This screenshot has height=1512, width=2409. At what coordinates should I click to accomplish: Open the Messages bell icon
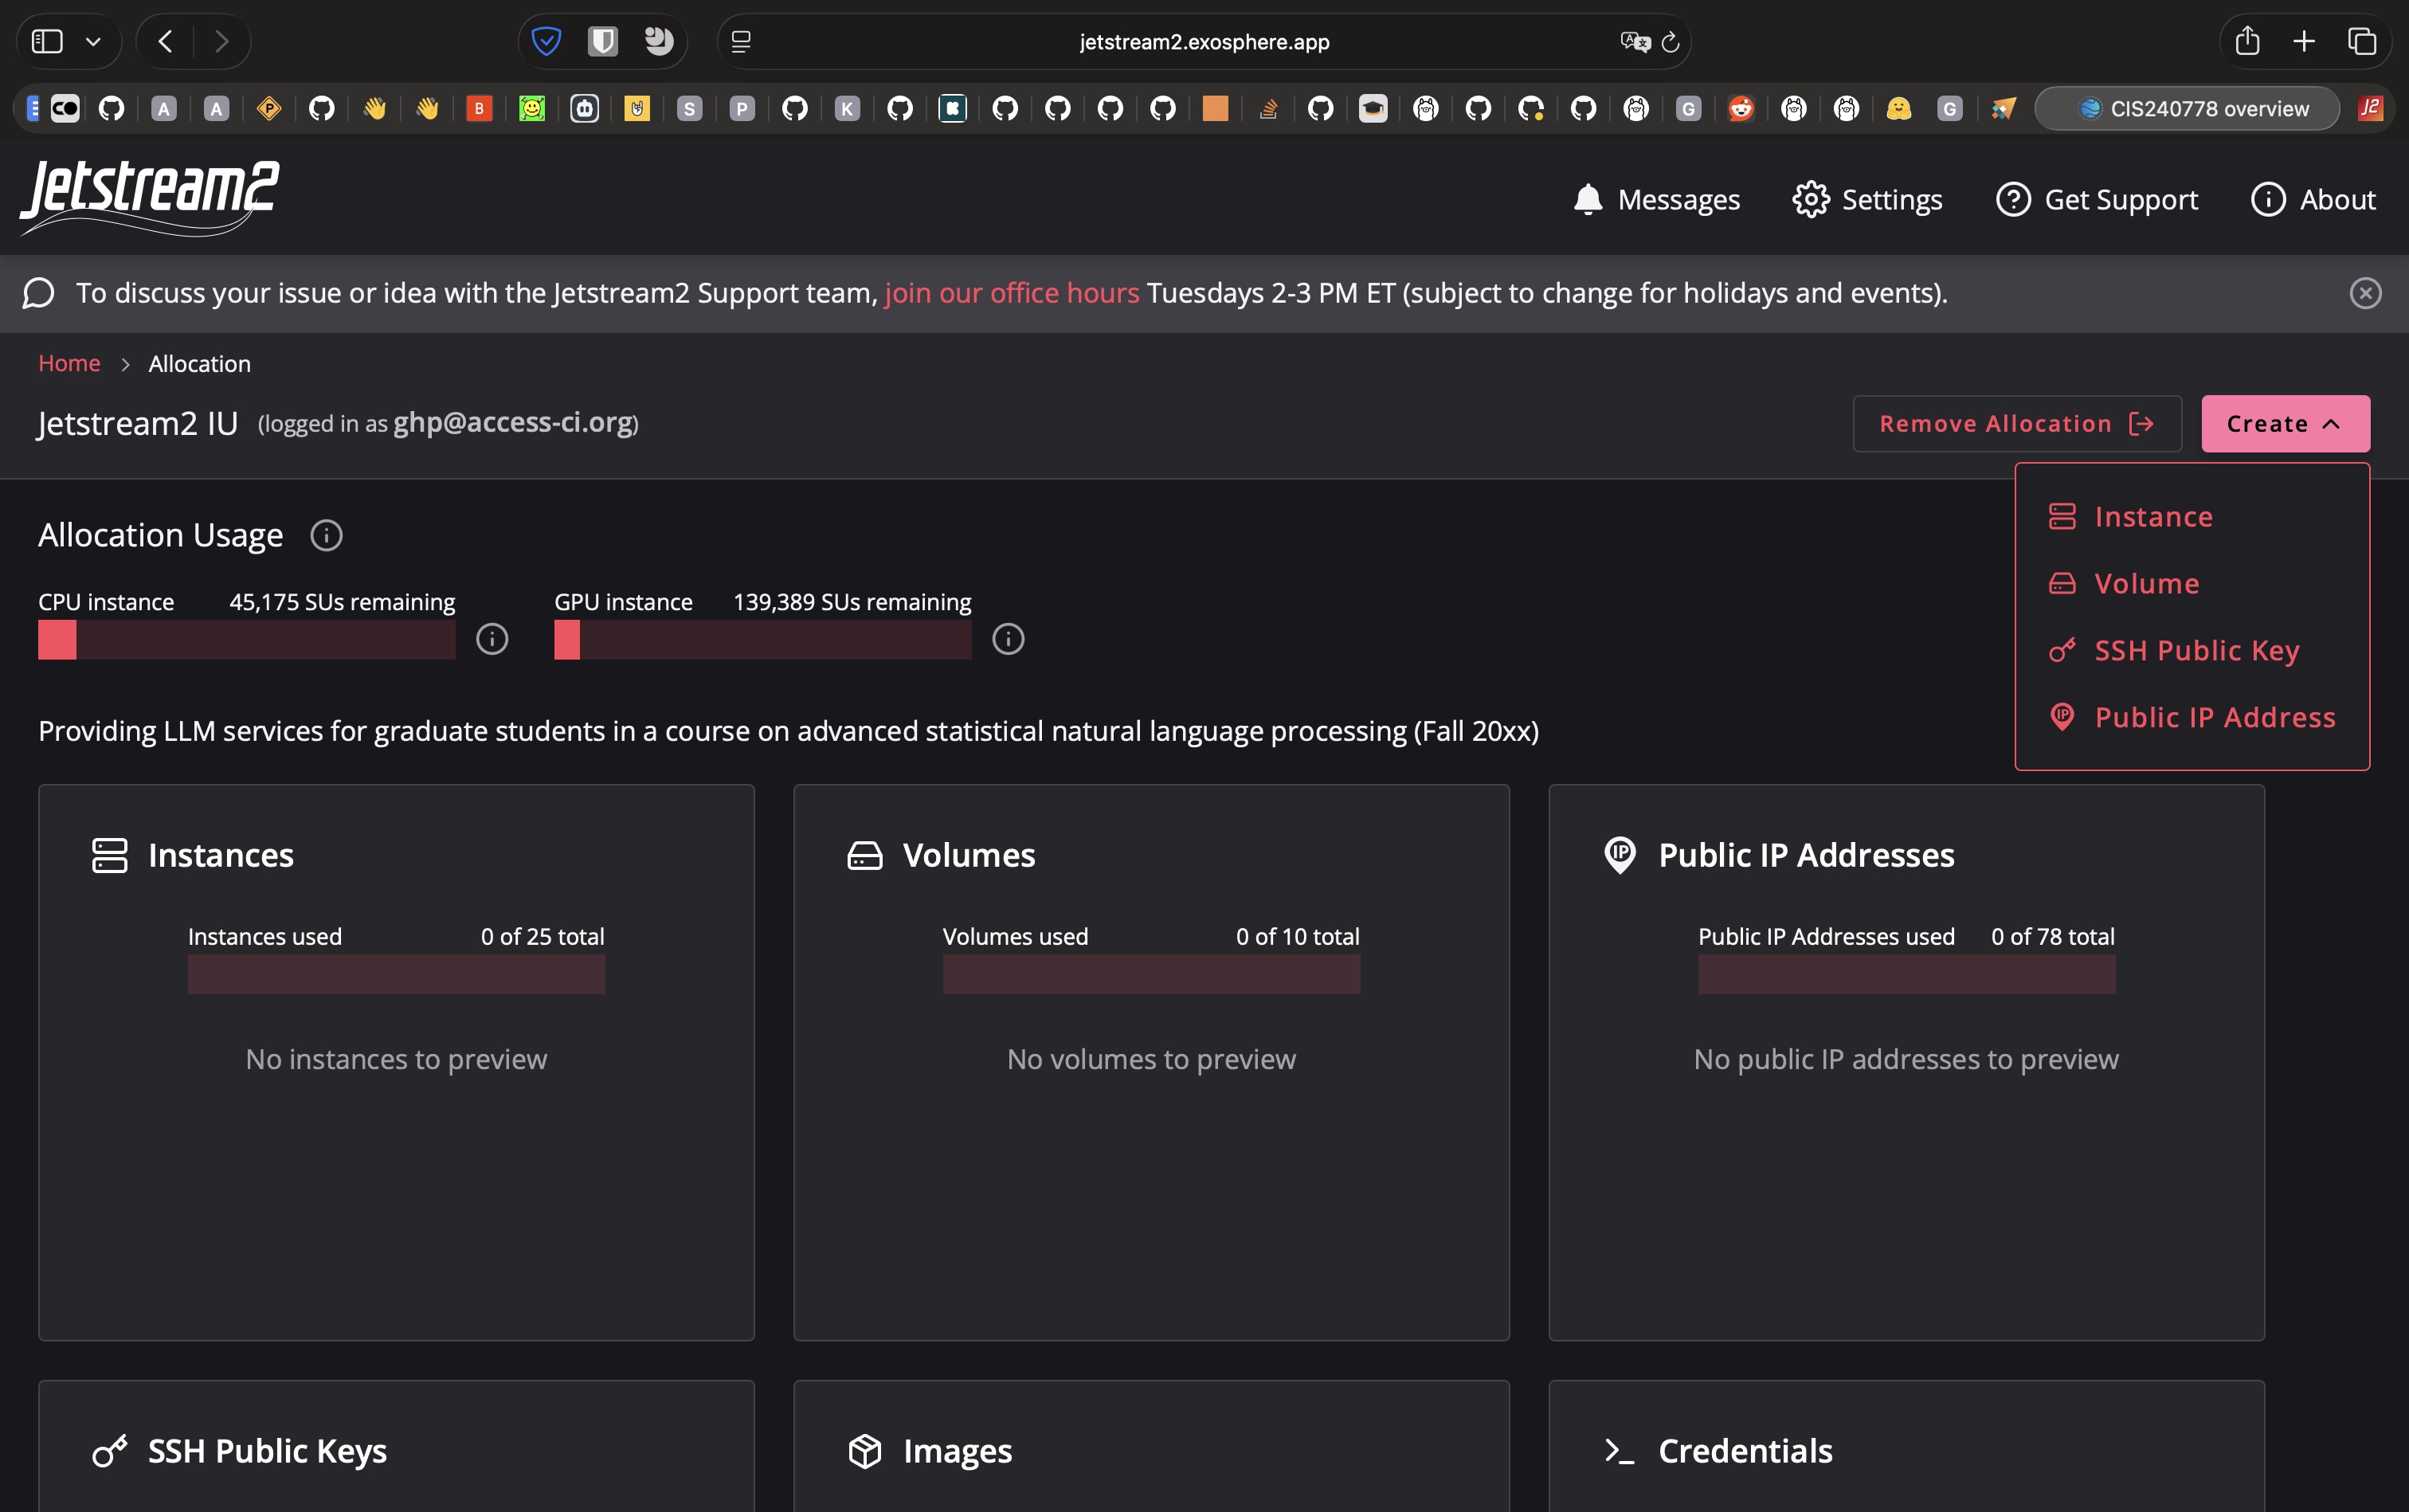point(1587,199)
